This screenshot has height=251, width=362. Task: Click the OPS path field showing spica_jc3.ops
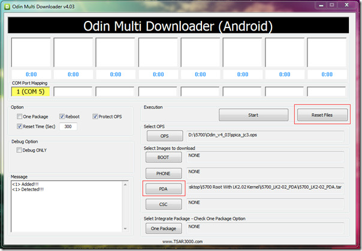pyautogui.click(x=266, y=136)
